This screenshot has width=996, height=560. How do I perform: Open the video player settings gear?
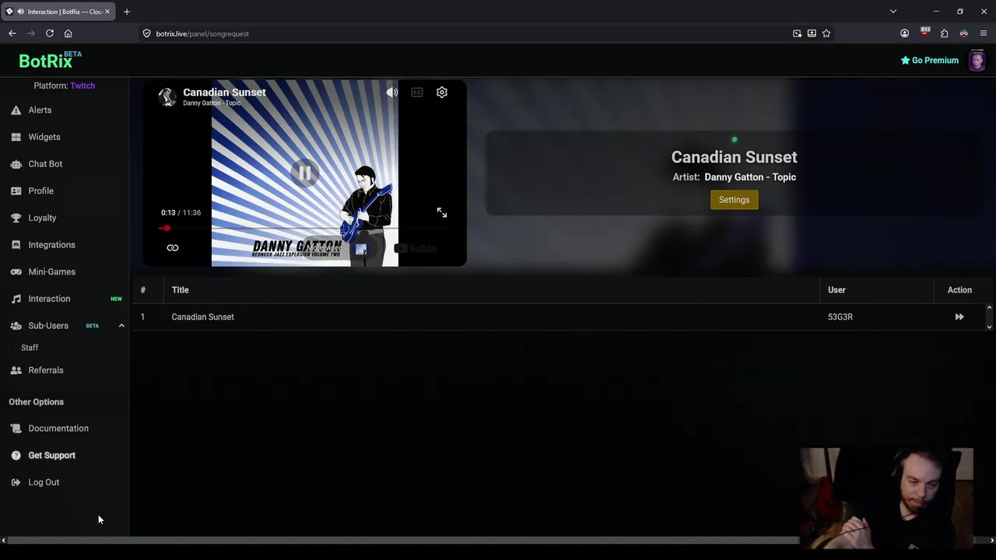coord(442,93)
